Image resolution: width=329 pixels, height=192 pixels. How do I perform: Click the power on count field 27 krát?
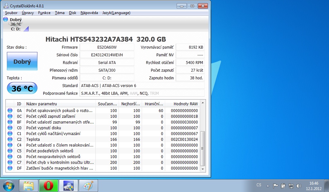point(190,70)
